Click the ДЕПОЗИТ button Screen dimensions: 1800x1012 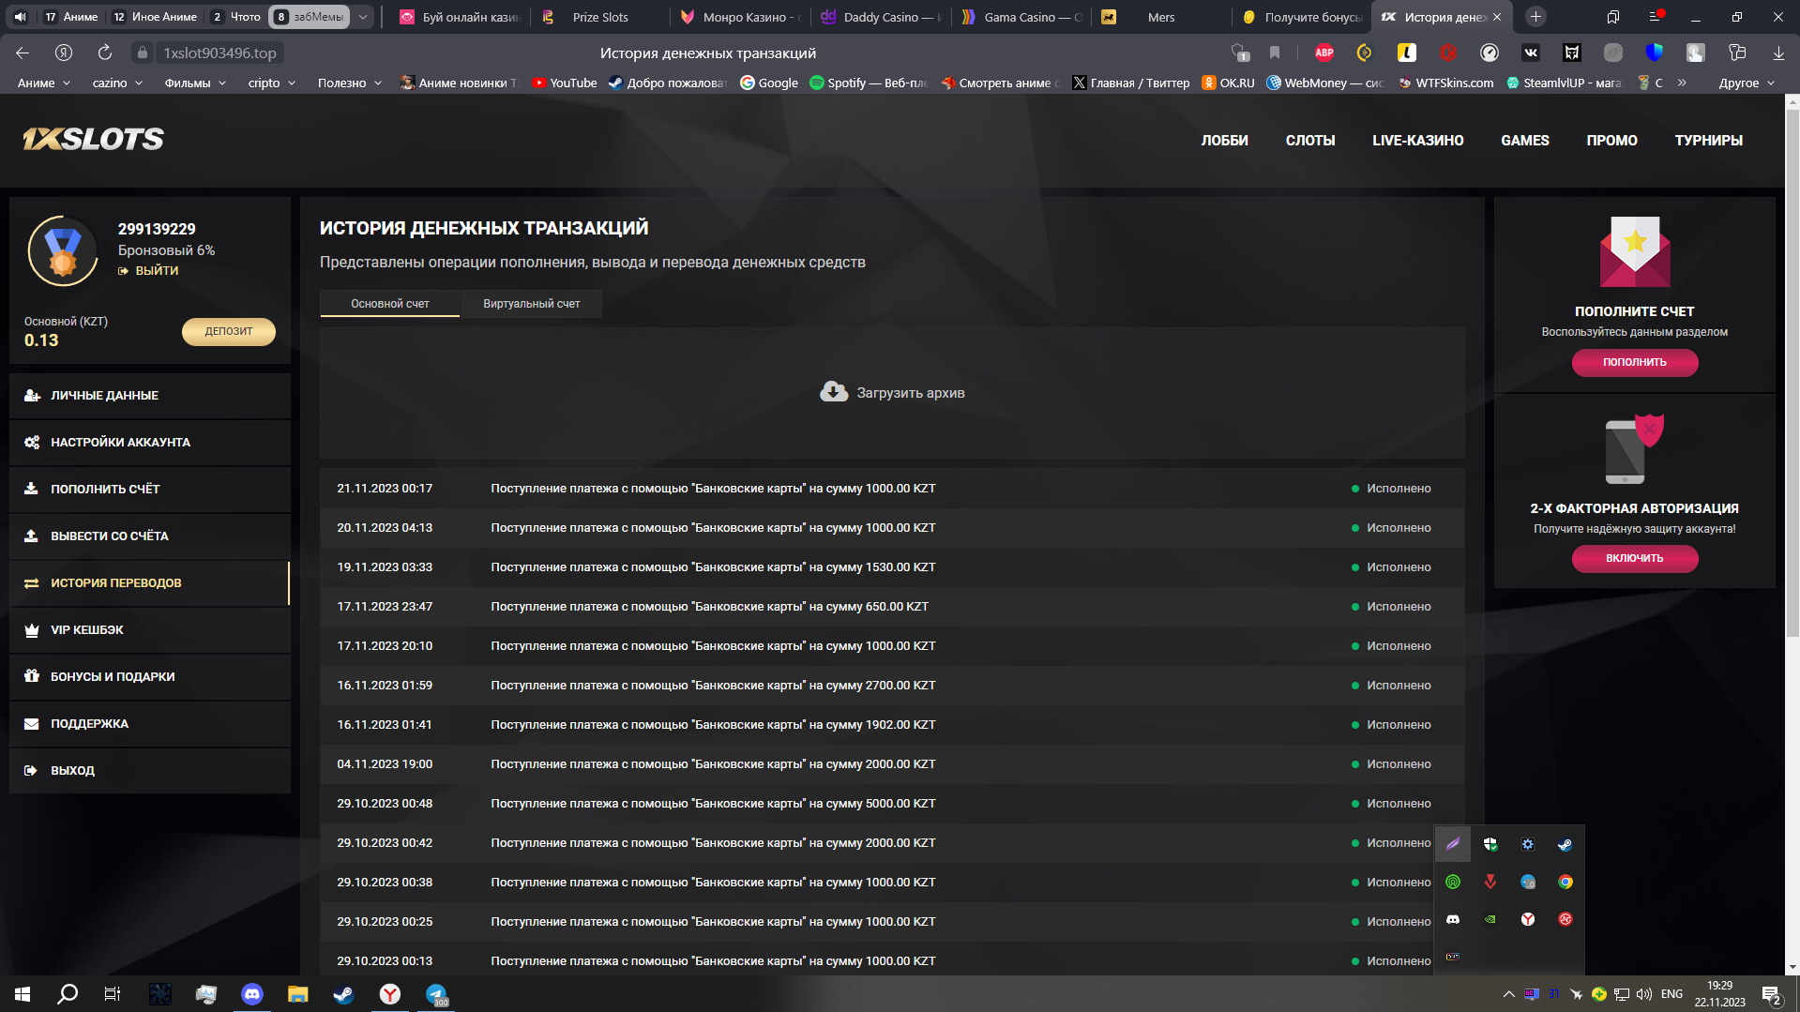tap(229, 331)
